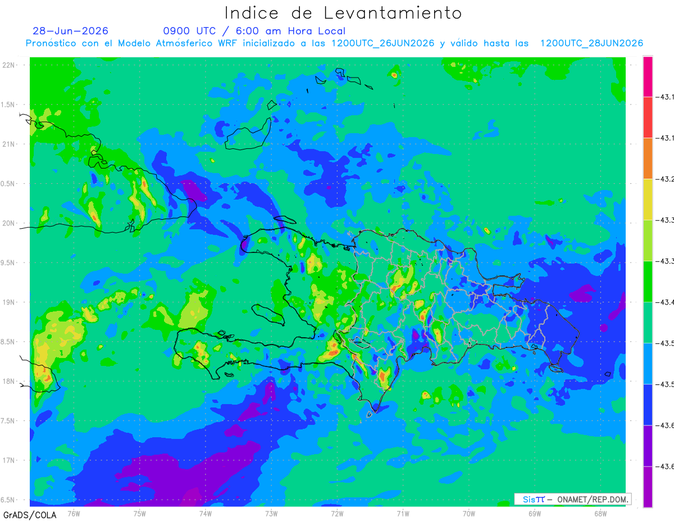
Task: Click the yellow-green swatch in color bar
Action: pos(648,241)
